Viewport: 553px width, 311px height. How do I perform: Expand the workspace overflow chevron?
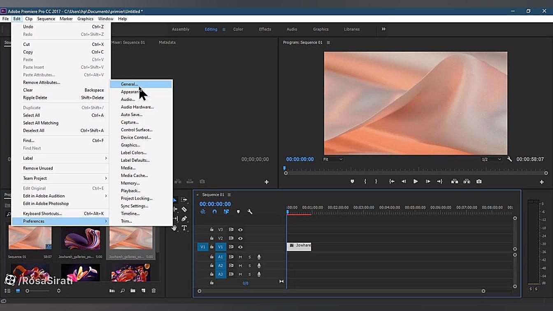tap(383, 29)
